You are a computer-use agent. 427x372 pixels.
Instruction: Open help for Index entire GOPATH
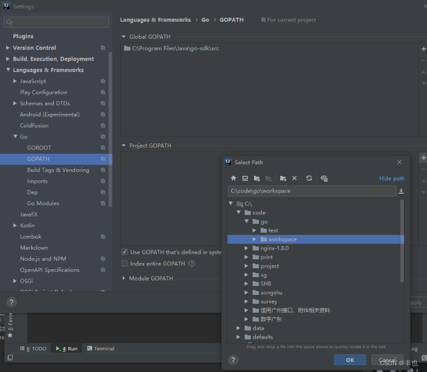192,264
